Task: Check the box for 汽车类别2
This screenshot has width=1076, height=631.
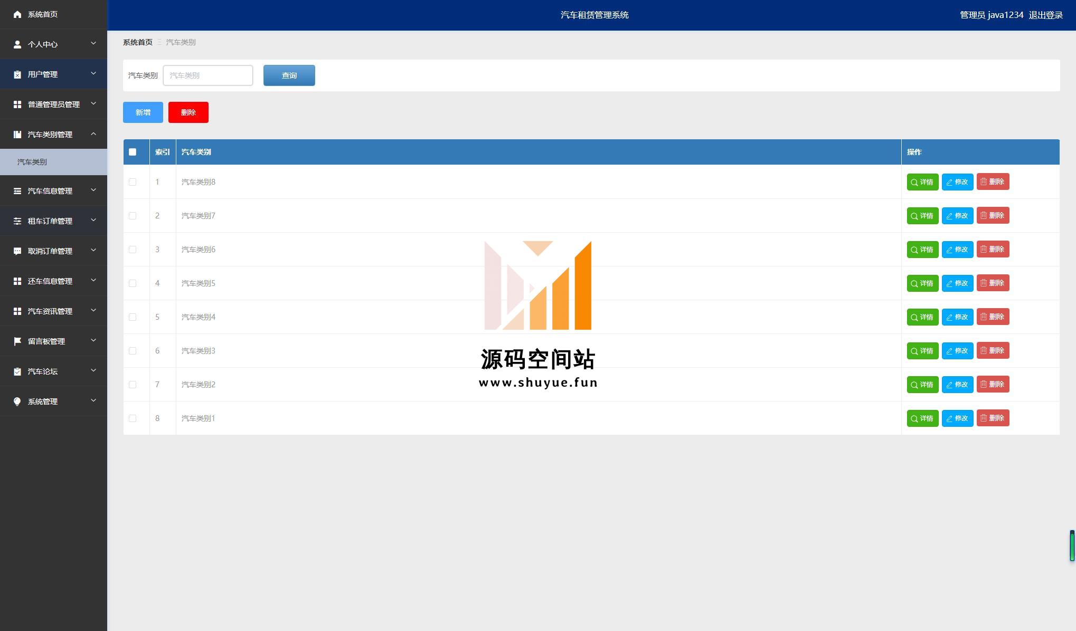Action: click(x=133, y=385)
